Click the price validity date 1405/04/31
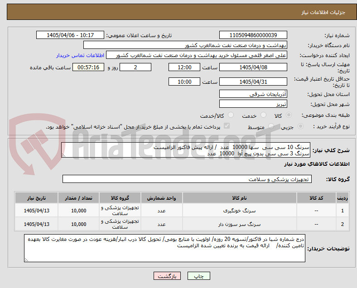Screen dimensions: 357x288 (x=253, y=82)
